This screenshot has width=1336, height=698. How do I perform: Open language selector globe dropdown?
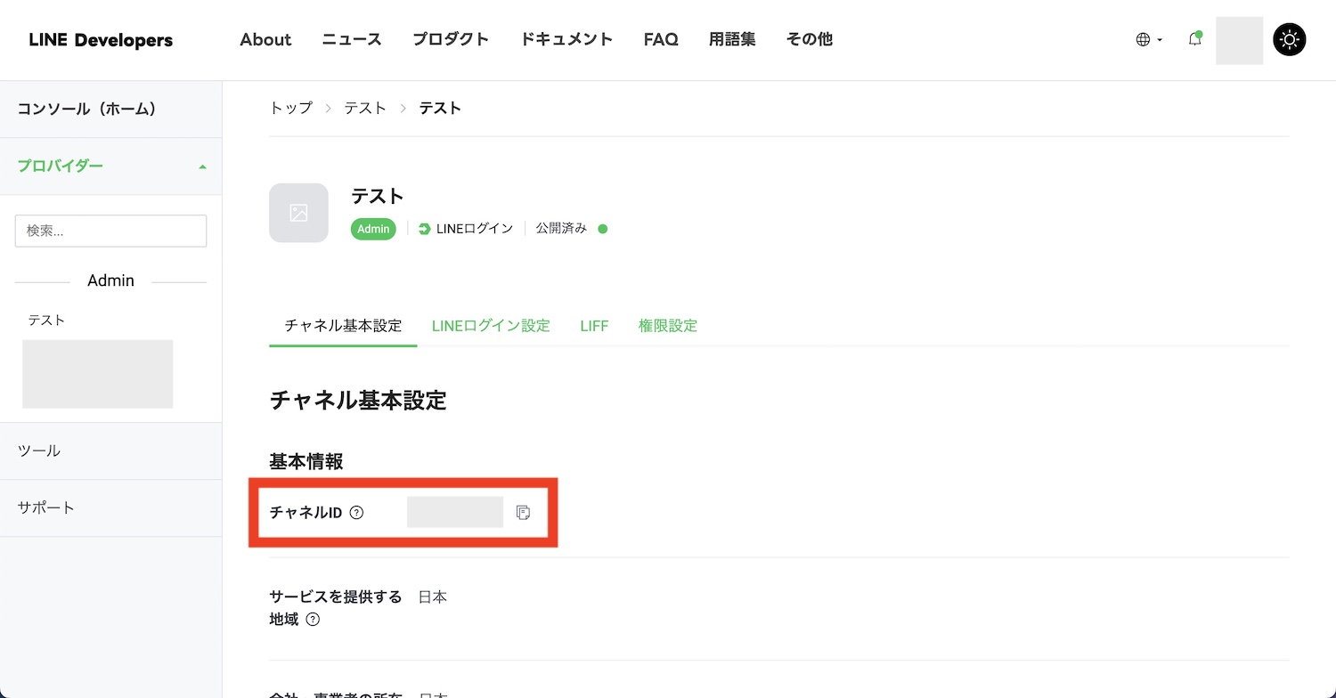(x=1149, y=39)
